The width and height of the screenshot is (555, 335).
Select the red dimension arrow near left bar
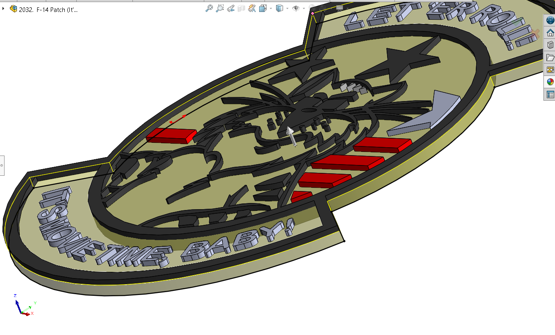coord(178,119)
